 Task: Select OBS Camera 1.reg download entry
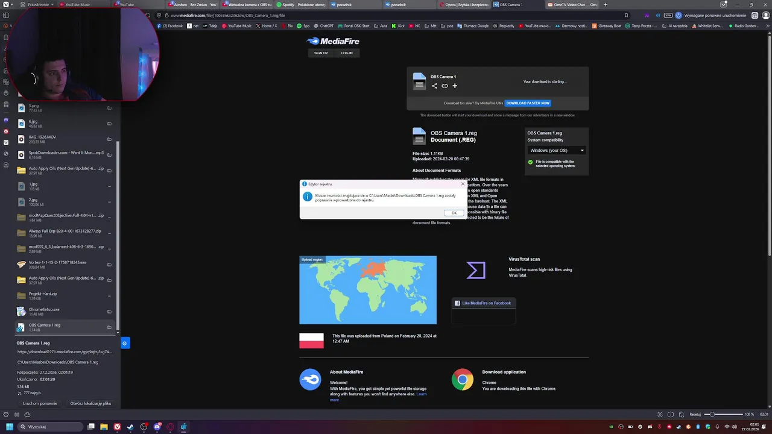pos(64,327)
